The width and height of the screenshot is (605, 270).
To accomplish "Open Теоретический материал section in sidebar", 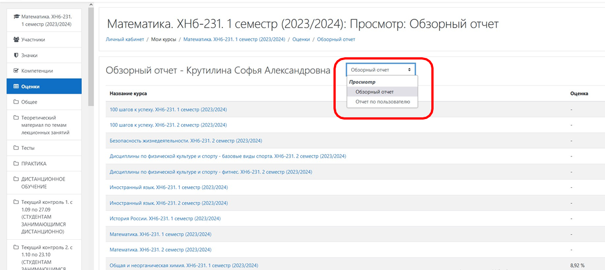I will point(45,126).
